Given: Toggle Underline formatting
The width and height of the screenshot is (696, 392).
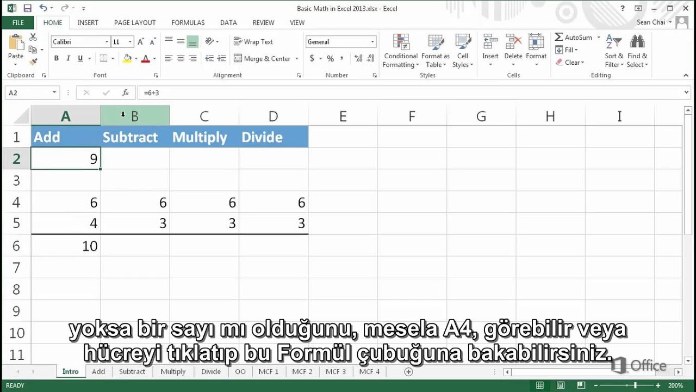Looking at the screenshot, I should tap(80, 58).
